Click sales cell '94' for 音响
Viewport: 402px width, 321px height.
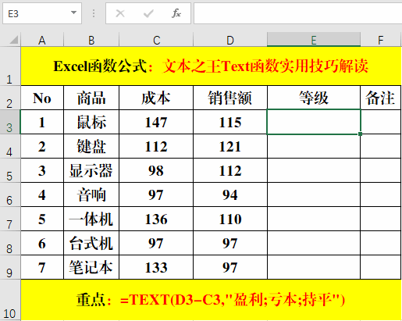pyautogui.click(x=230, y=194)
